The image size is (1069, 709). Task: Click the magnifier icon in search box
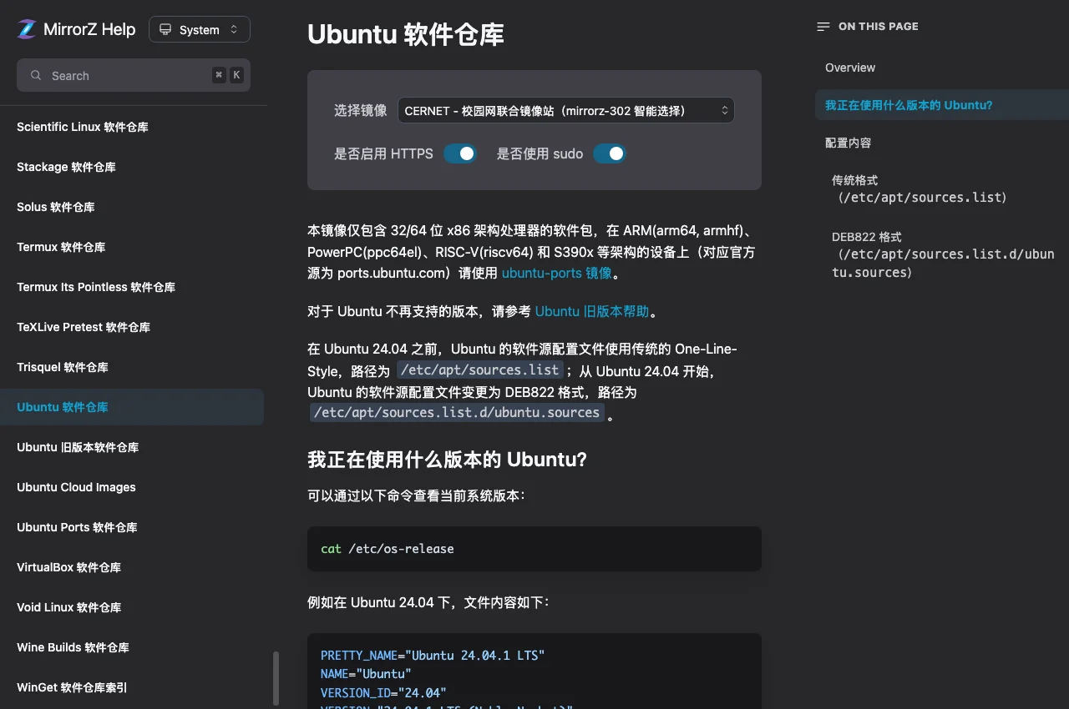(x=36, y=75)
